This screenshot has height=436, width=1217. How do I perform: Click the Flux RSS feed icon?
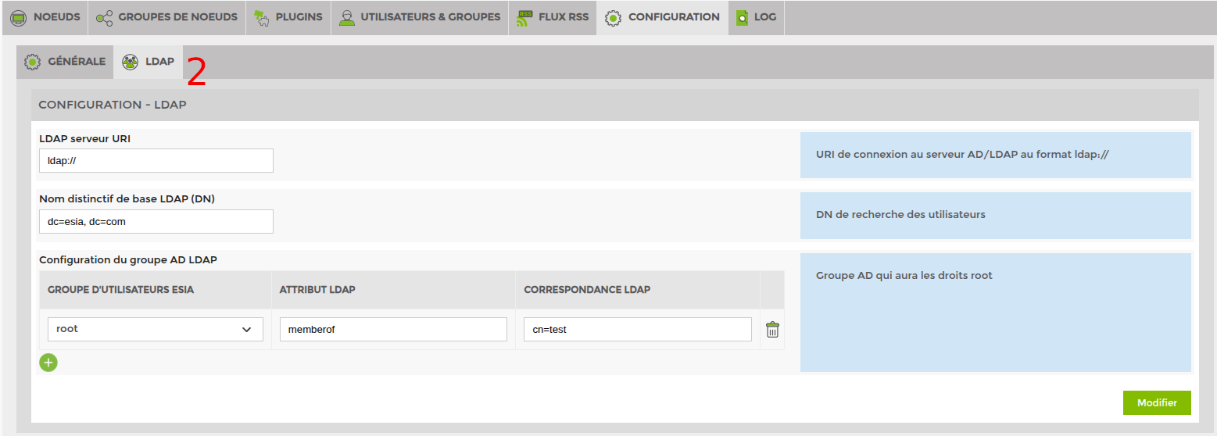click(525, 17)
